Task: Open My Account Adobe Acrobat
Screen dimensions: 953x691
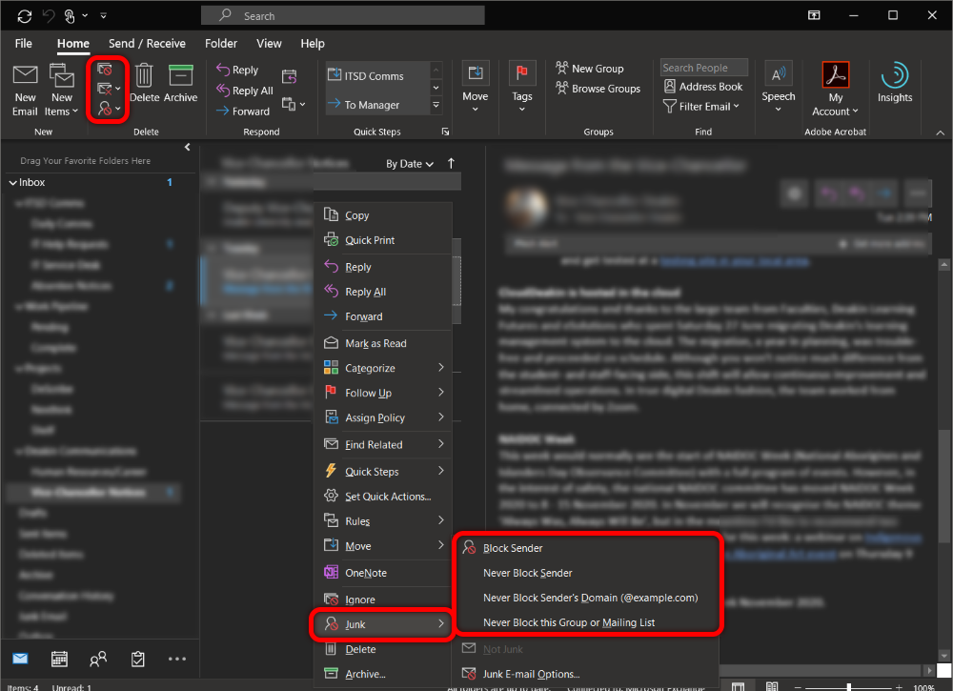Action: 835,78
